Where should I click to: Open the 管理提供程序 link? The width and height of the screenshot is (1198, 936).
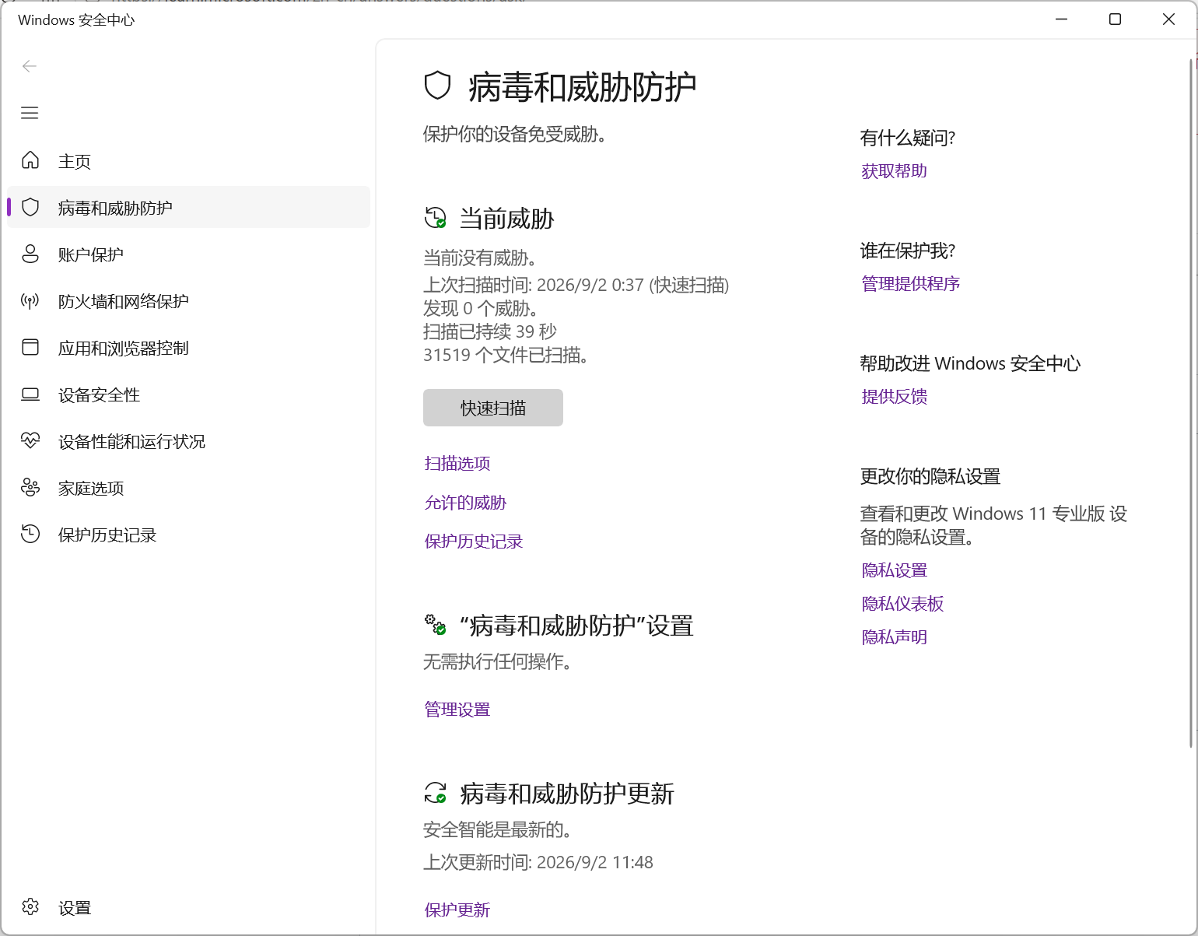click(911, 284)
